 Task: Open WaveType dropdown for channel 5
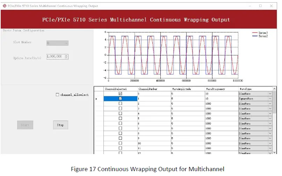270,118
